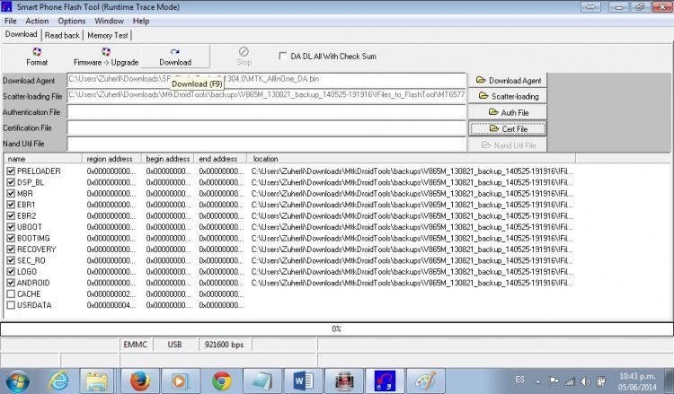This screenshot has width=674, height=394.
Task: Show hidden tray icons arrow
Action: pos(537,381)
